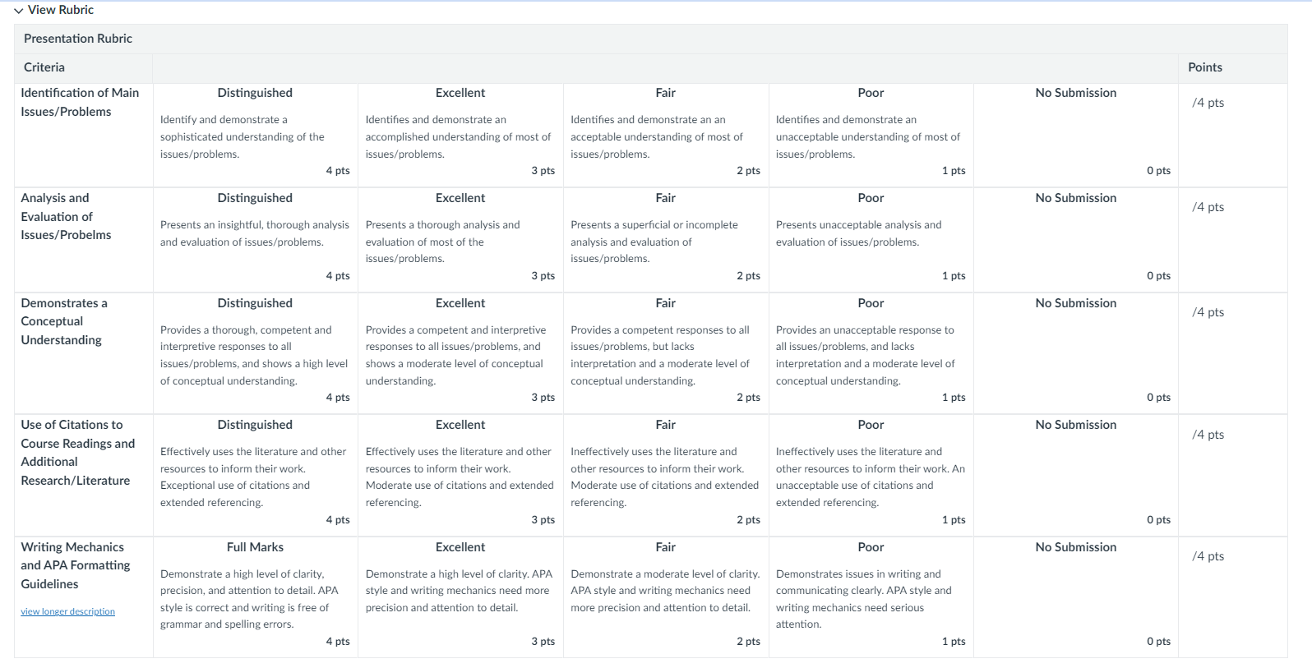The width and height of the screenshot is (1312, 668).
Task: Click the Points column header
Action: click(1205, 67)
